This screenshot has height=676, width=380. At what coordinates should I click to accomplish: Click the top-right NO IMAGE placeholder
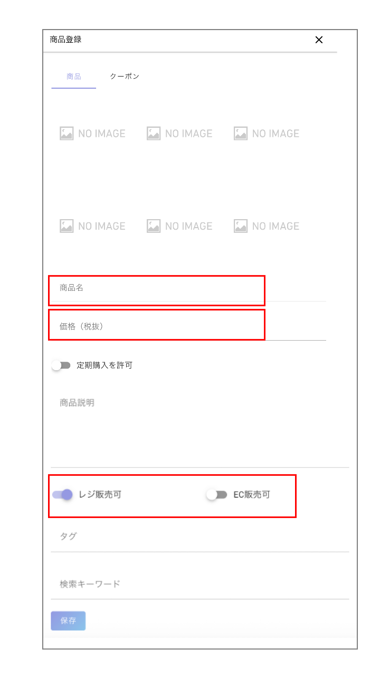(267, 134)
